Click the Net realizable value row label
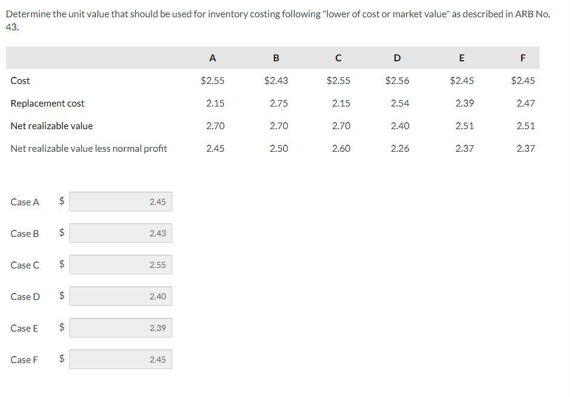This screenshot has width=570, height=397. point(53,126)
